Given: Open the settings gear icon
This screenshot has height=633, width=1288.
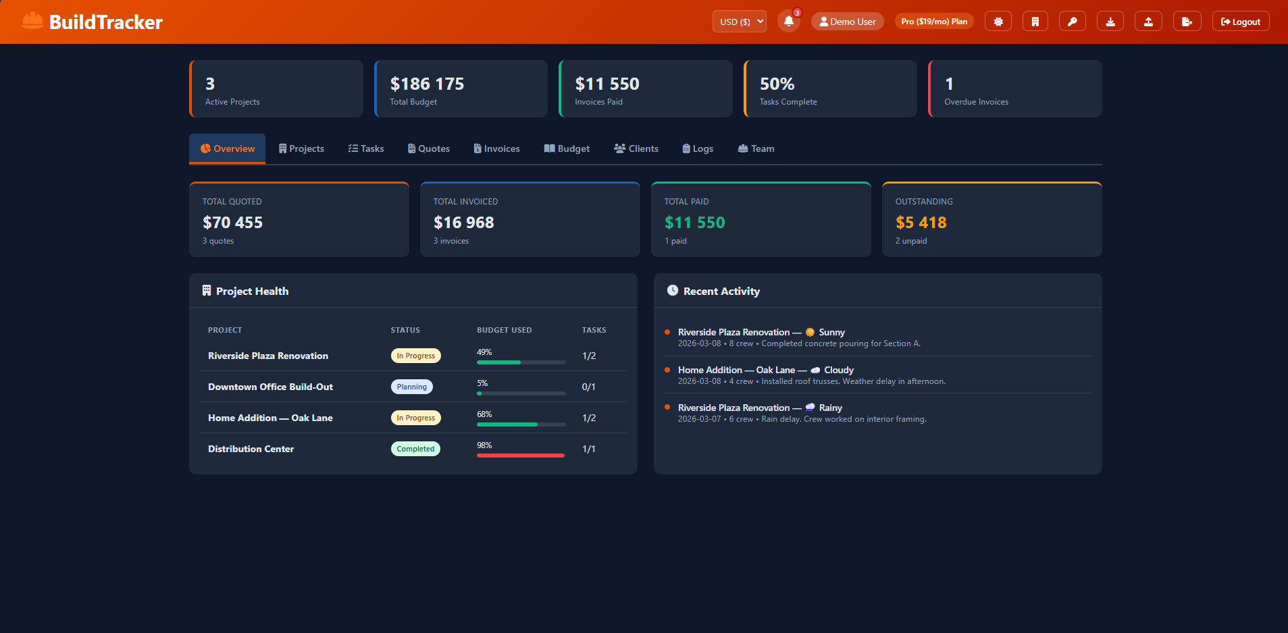Looking at the screenshot, I should point(998,21).
